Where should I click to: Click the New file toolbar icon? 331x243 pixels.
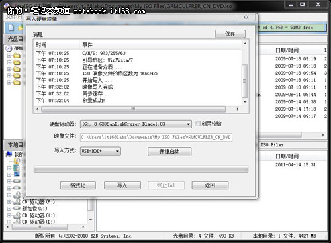(11, 28)
